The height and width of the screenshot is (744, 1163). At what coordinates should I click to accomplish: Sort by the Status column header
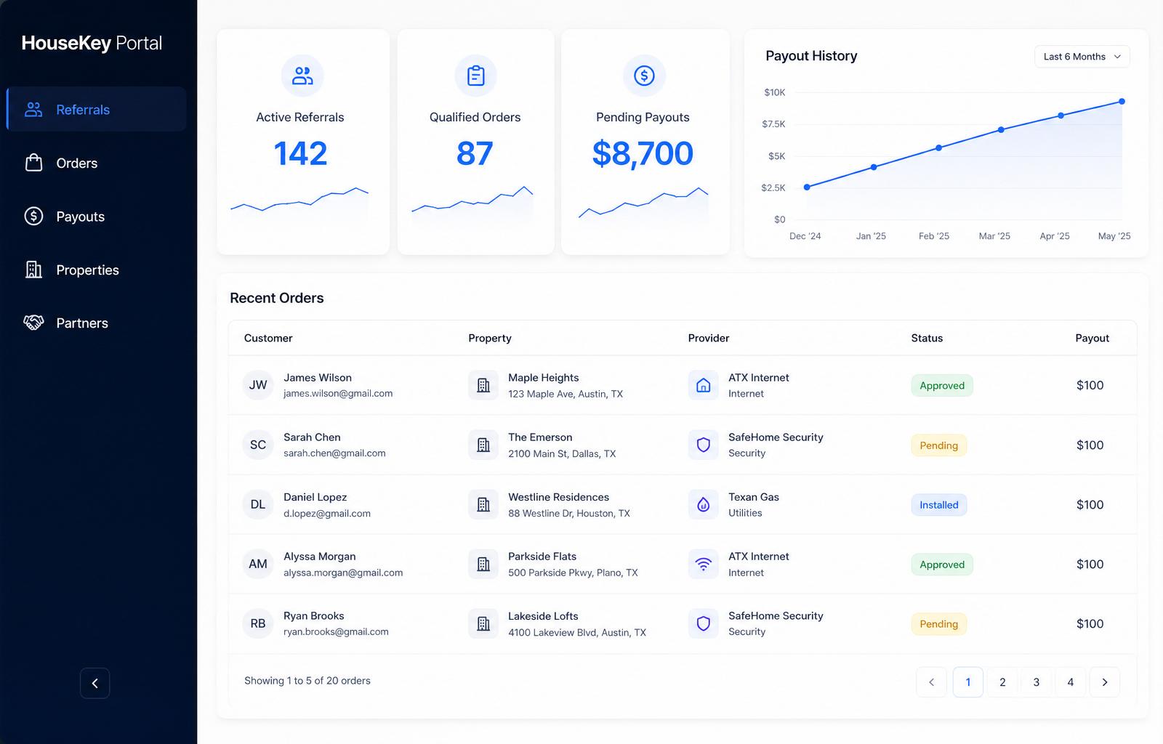pos(927,338)
